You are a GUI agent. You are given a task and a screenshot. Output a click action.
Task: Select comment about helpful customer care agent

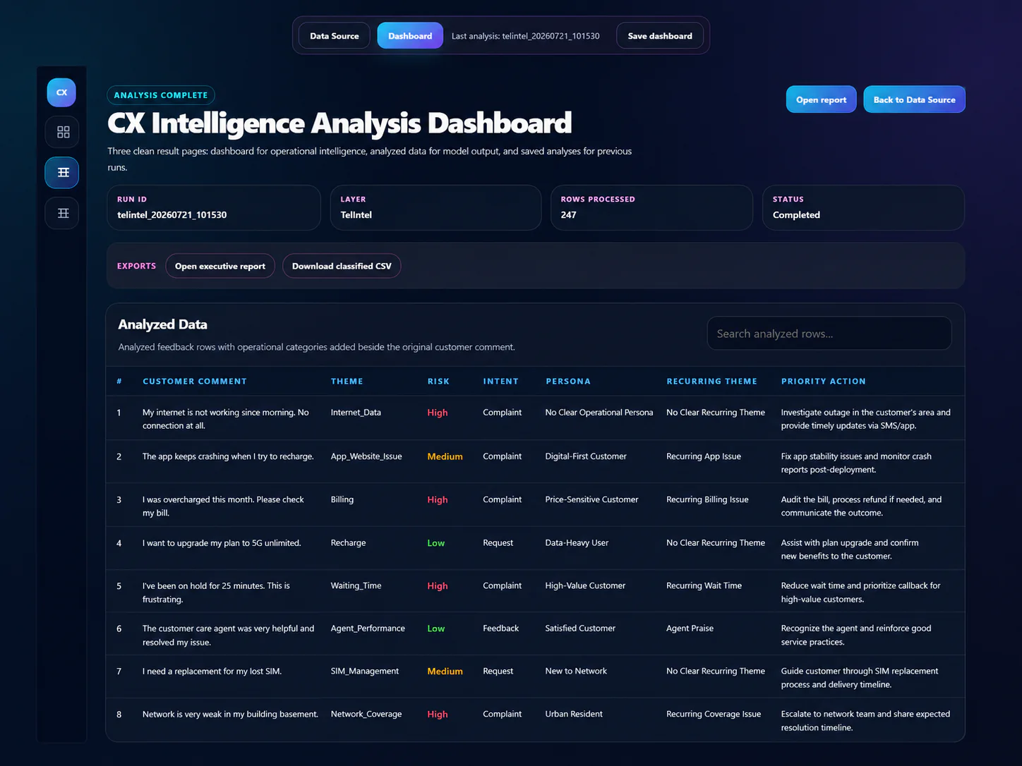229,635
